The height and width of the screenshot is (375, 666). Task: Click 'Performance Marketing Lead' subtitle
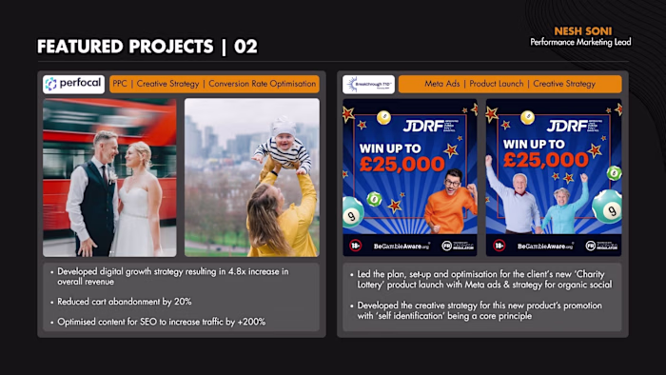[x=580, y=42]
